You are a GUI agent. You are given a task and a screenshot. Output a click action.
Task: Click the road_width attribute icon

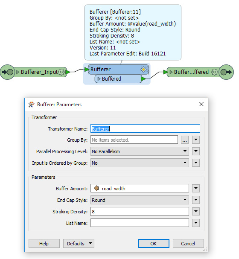[96, 188]
